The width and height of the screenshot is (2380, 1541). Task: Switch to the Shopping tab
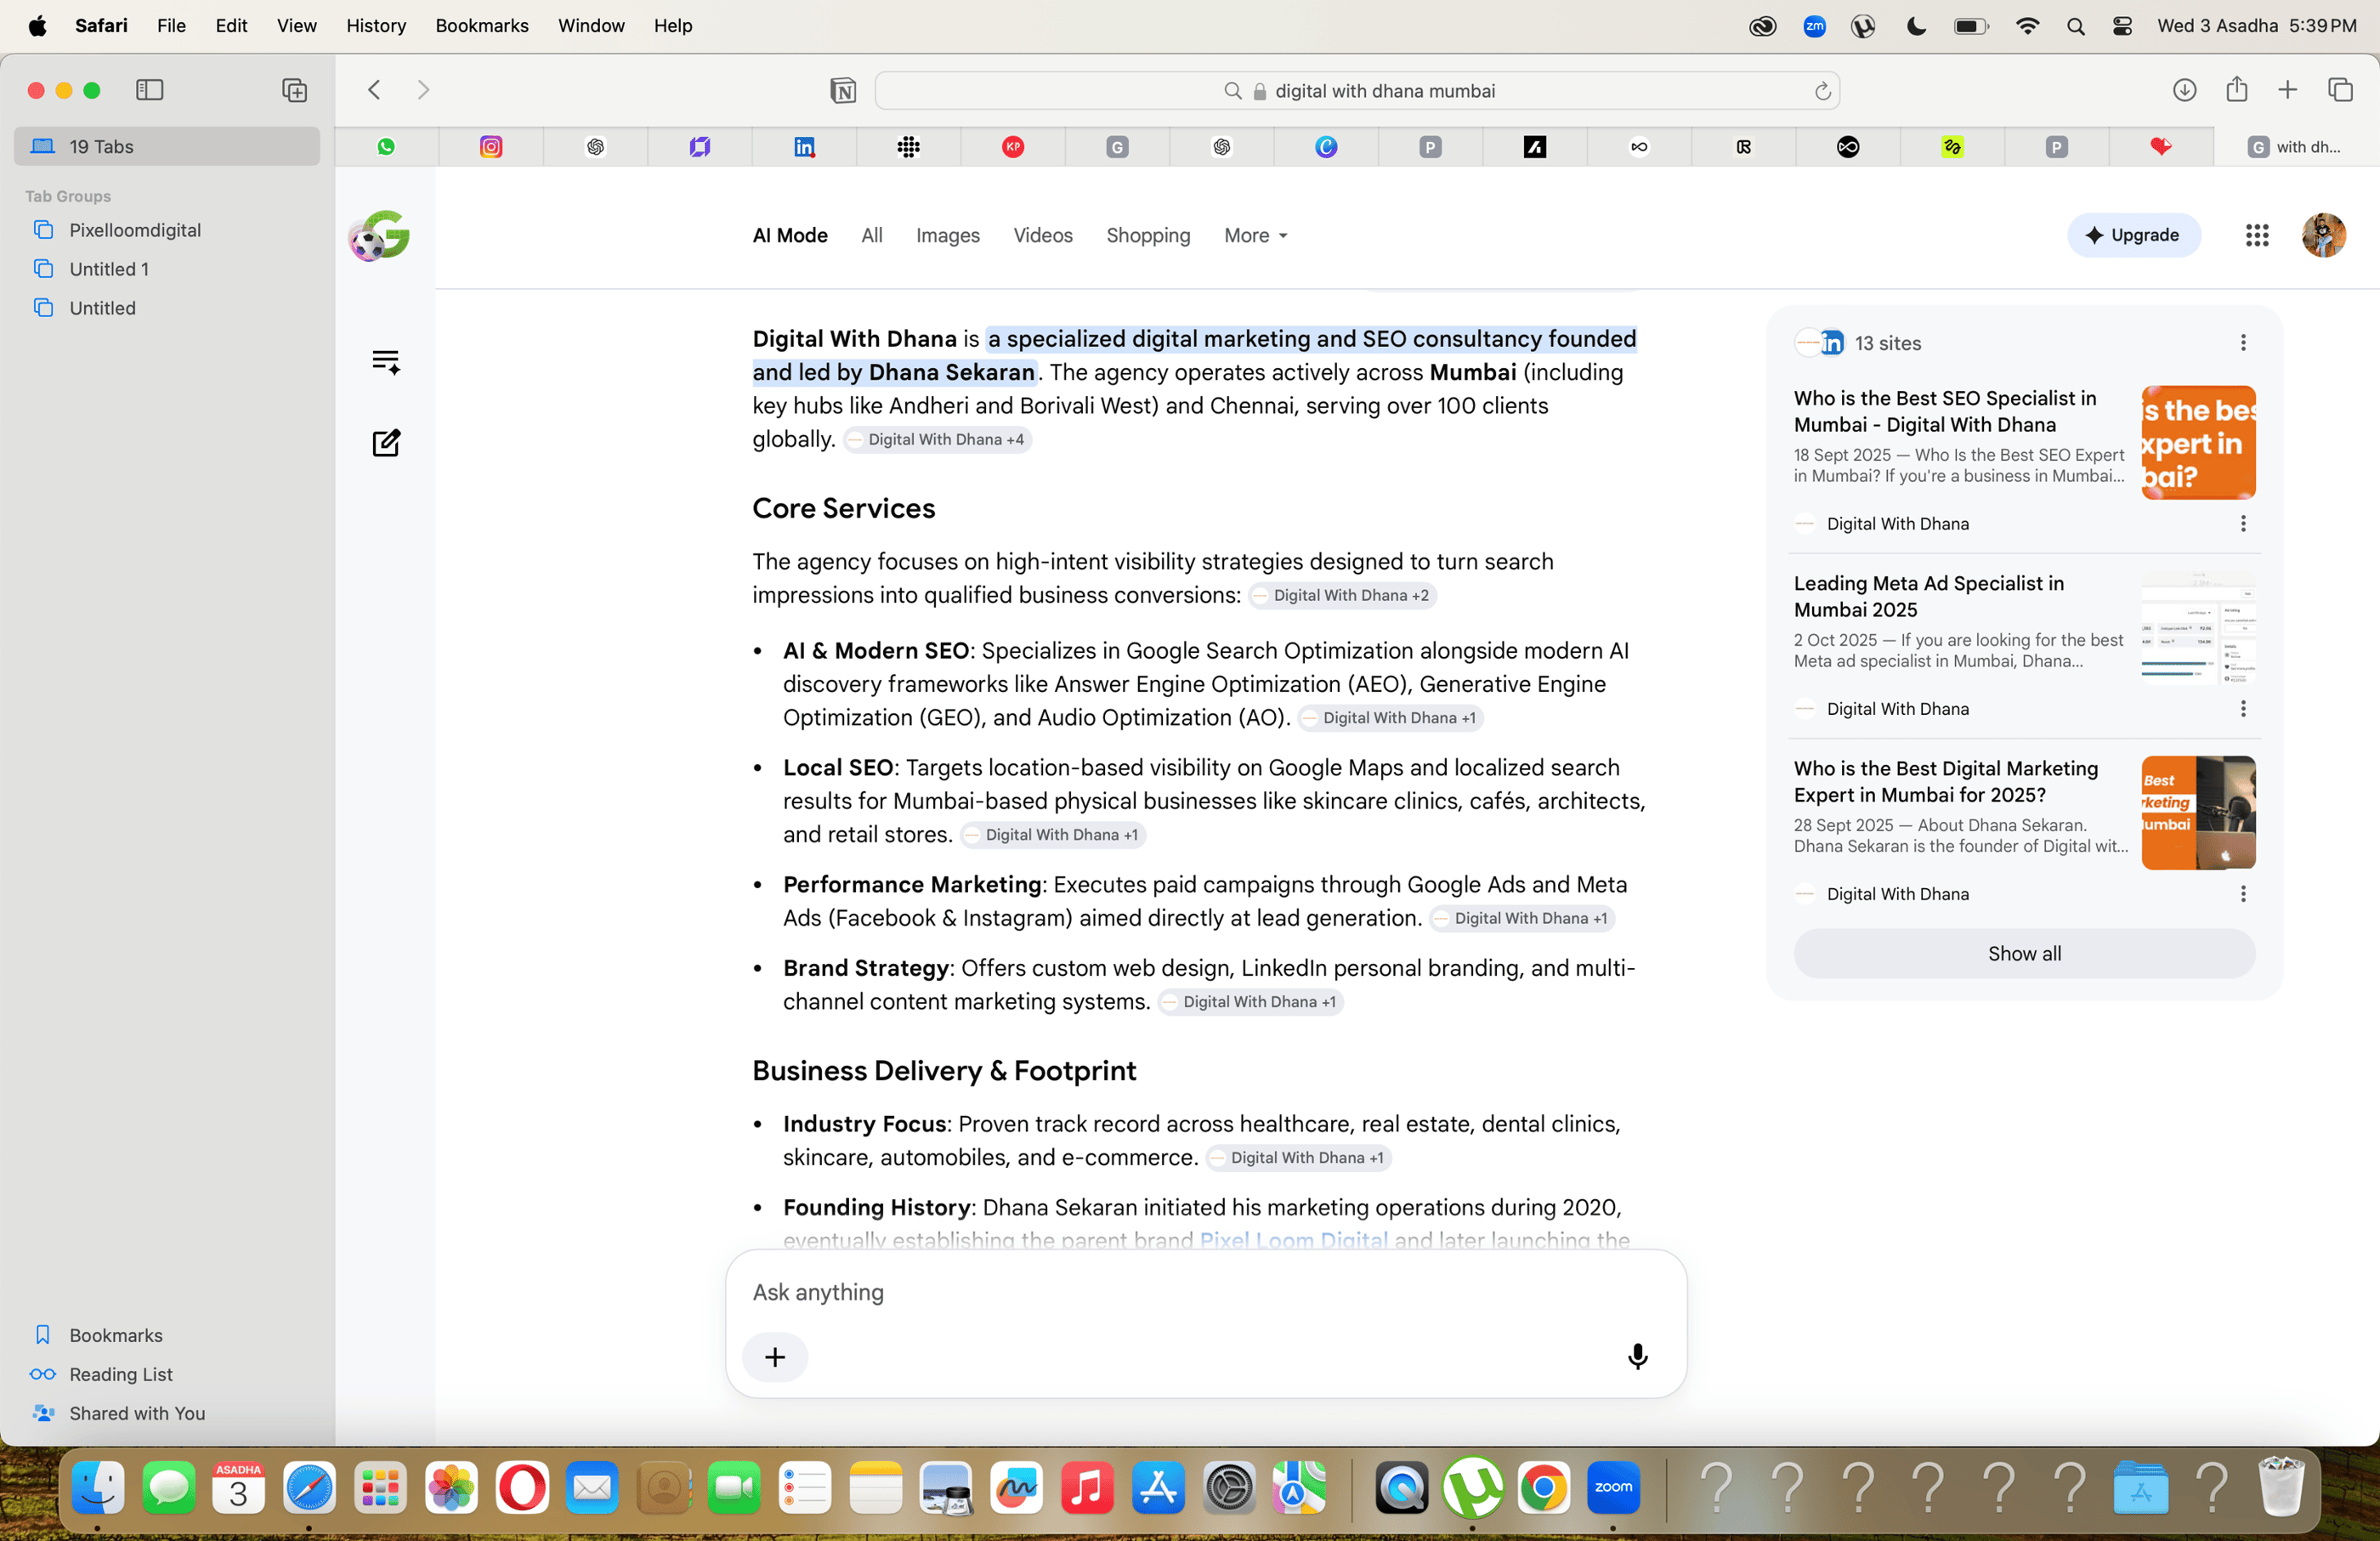[1148, 235]
